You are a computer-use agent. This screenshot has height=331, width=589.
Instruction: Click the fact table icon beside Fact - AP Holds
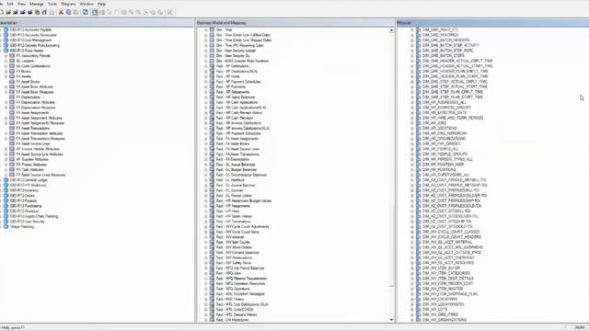pyautogui.click(x=212, y=76)
